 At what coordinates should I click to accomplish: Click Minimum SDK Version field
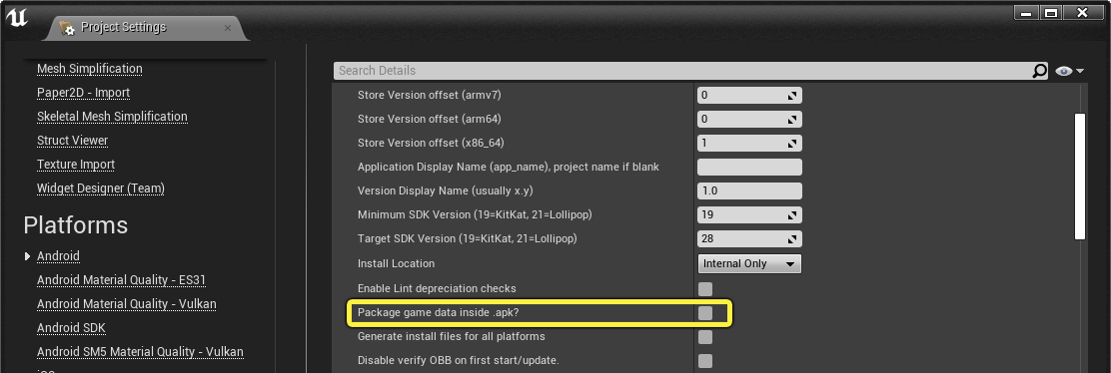point(749,214)
